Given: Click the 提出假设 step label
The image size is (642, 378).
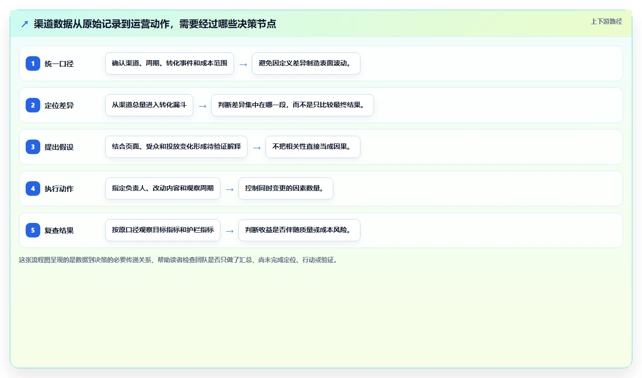Looking at the screenshot, I should point(59,147).
